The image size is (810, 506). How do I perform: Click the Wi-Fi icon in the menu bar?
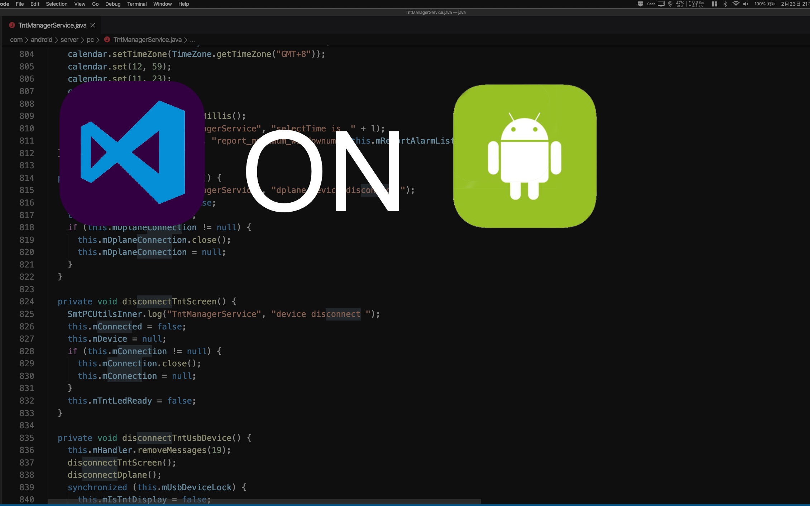coord(736,4)
